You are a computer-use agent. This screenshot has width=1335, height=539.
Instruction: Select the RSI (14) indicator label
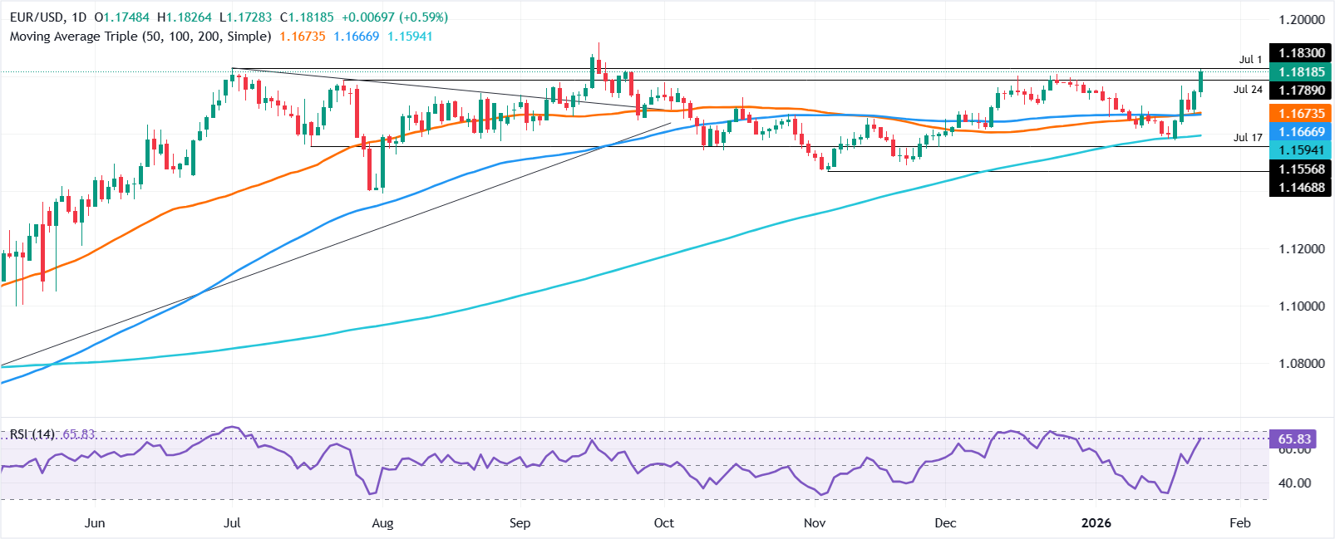pyautogui.click(x=32, y=434)
